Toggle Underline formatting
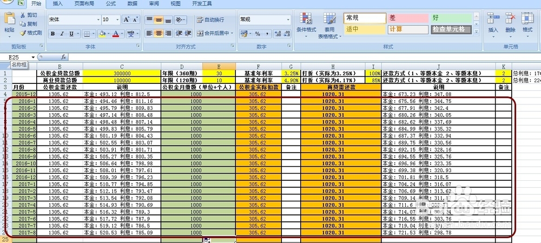 [71, 34]
